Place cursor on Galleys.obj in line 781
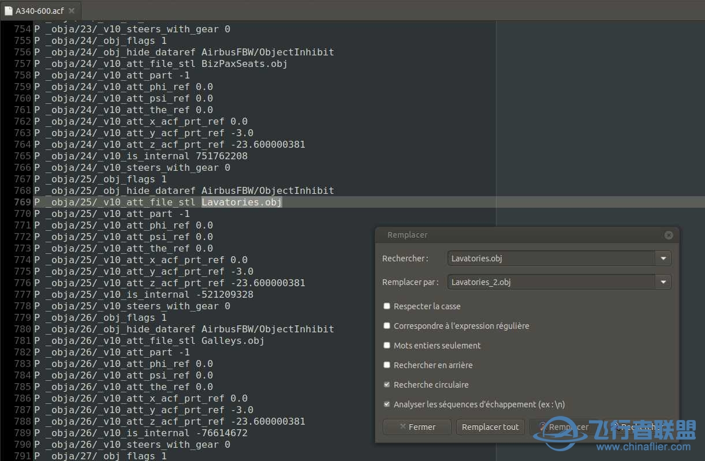 pos(233,341)
